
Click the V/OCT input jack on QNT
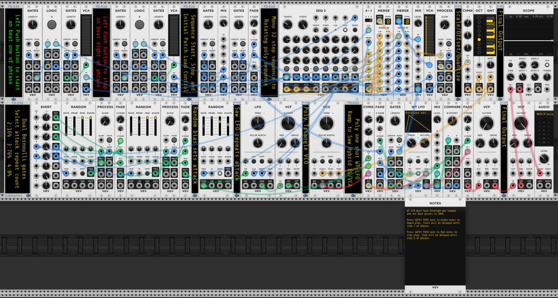click(x=490, y=77)
